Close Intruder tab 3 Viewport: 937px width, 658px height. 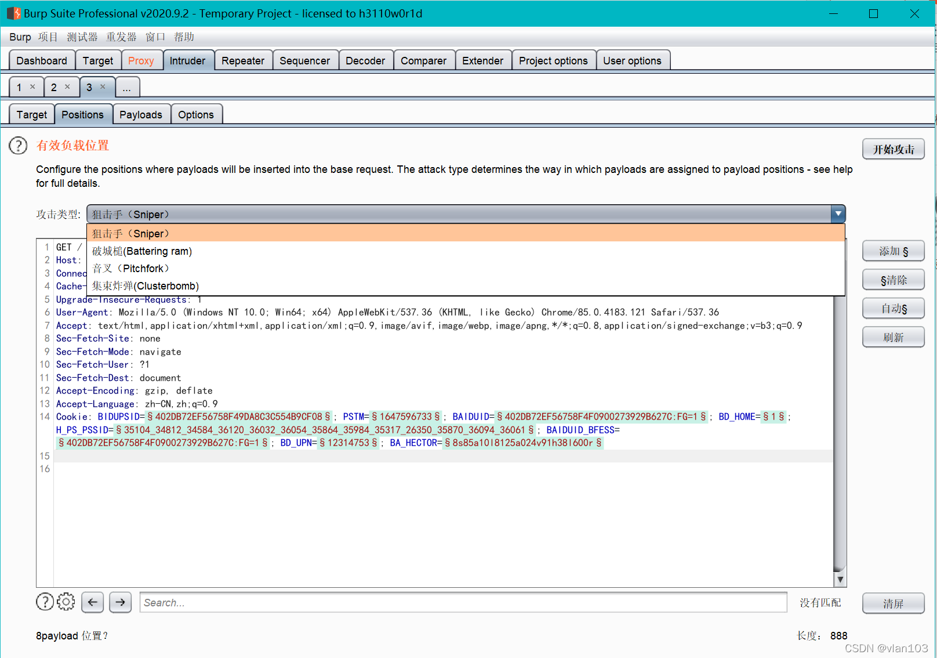point(103,87)
